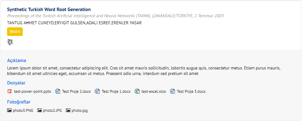Viewport: 302px width, 121px height.
Task: Click the Word icon beside Test Proje 2.docx
Action: pyautogui.click(x=58, y=91)
